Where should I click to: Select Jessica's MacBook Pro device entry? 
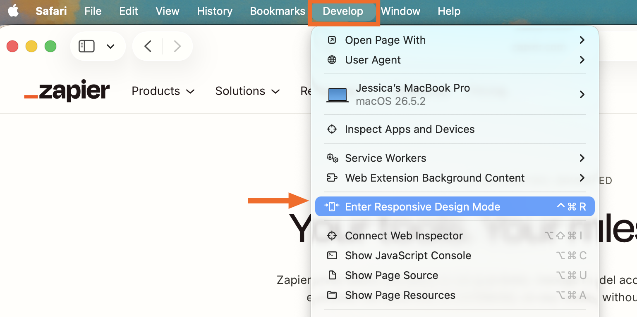point(455,95)
